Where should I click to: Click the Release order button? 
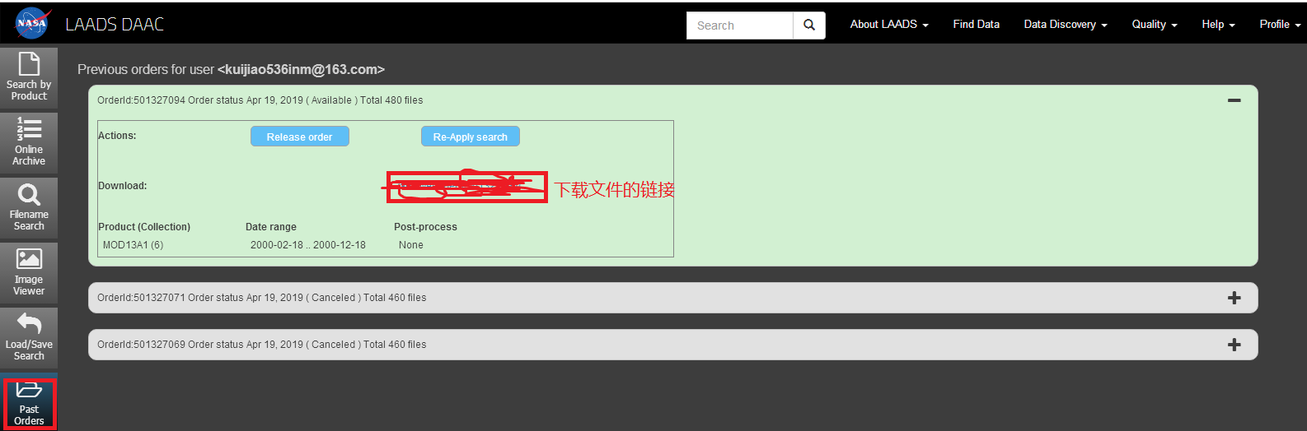point(300,137)
